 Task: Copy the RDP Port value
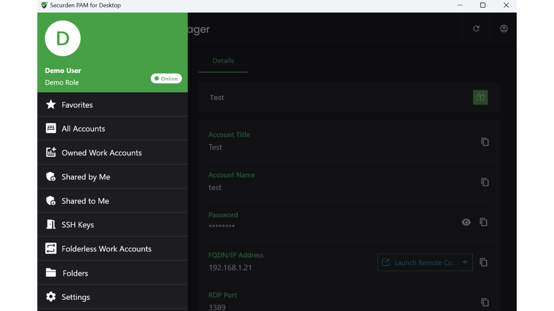(485, 302)
